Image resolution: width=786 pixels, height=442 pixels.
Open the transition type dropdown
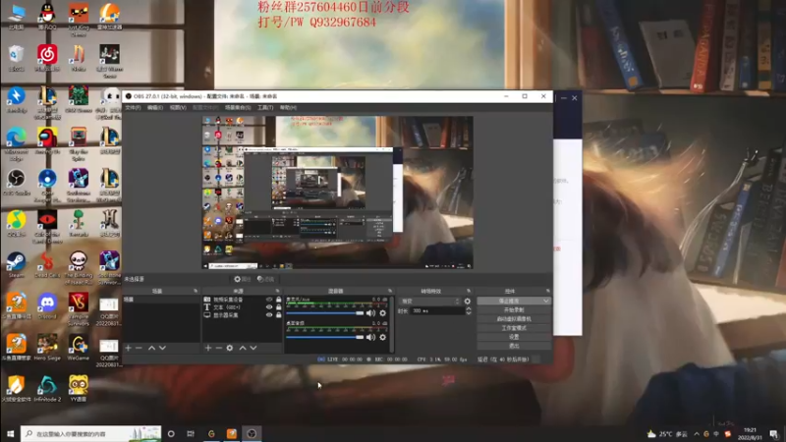pyautogui.click(x=429, y=302)
